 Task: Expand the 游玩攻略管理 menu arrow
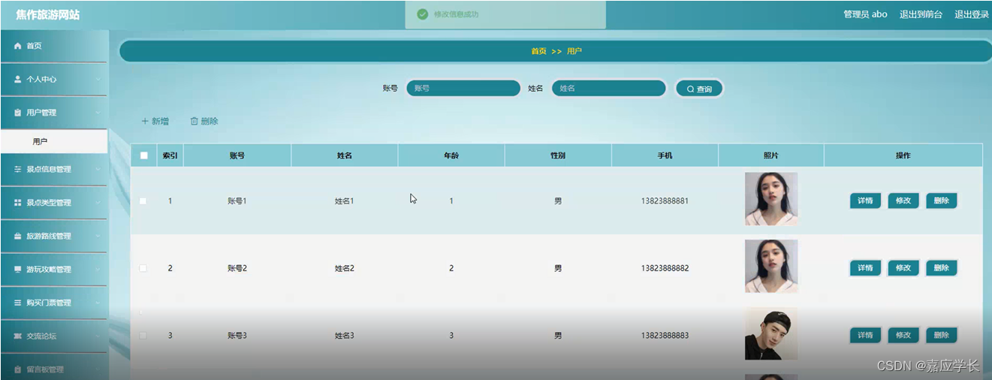[98, 270]
